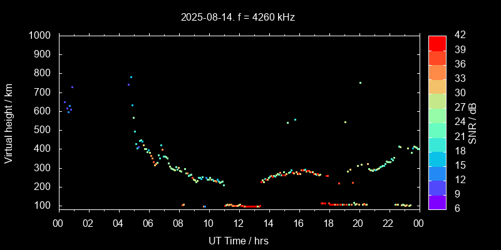Click the isolated 750 km point near 20 hrs
Image resolution: width=501 pixels, height=250 pixels.
[360, 82]
